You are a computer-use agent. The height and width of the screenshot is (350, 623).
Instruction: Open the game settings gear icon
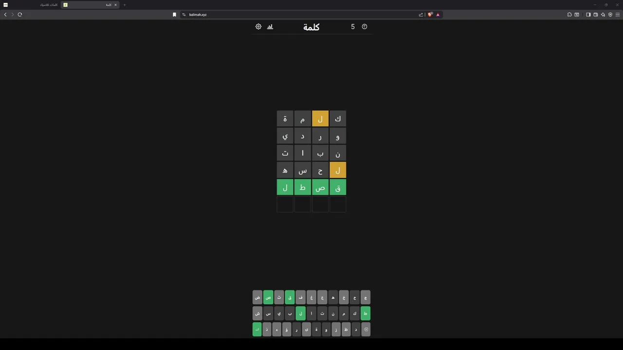tap(258, 27)
